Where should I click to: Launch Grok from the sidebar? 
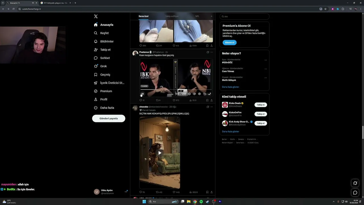100,66
